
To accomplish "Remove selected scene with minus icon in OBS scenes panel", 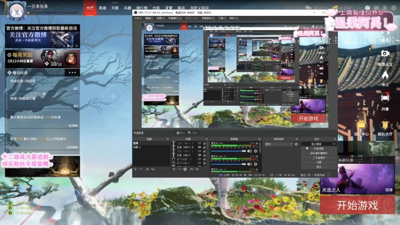I will [141, 169].
